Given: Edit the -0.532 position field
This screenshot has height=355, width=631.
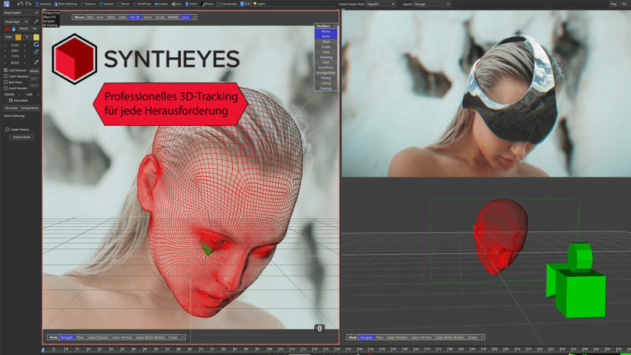Looking at the screenshot, I should click(15, 45).
